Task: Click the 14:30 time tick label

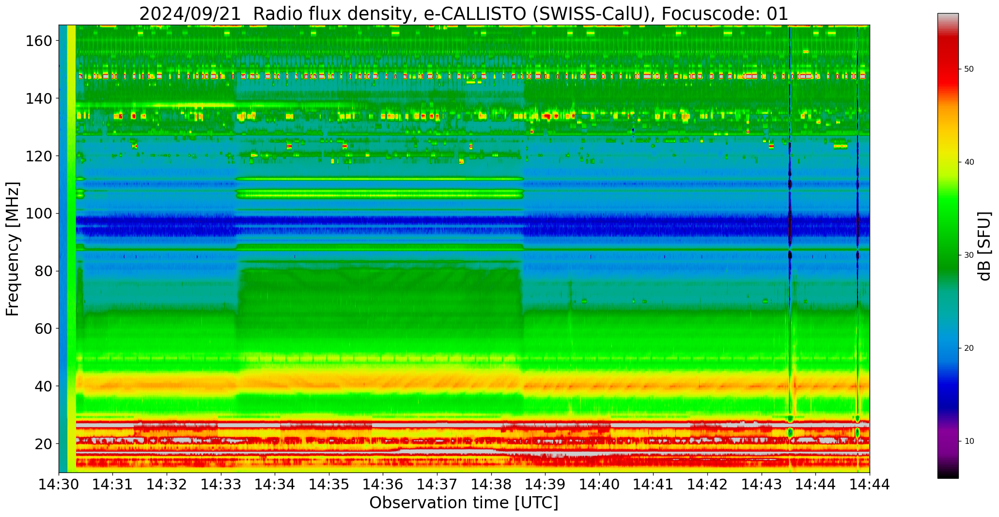Action: pyautogui.click(x=59, y=484)
